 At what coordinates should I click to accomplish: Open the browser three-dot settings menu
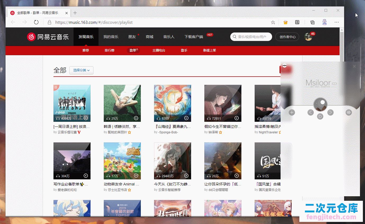click(337, 22)
